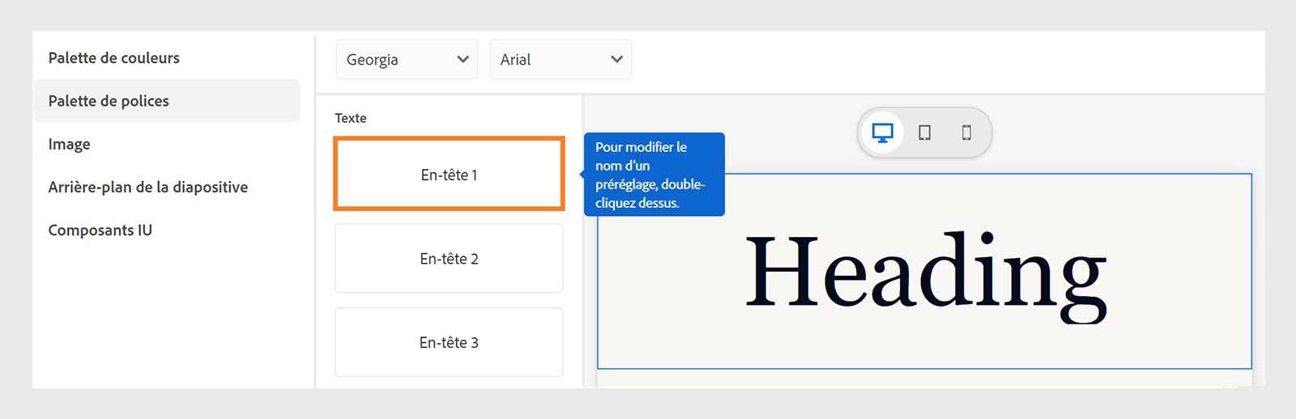Click the blue preset rename tooltip

(x=654, y=175)
